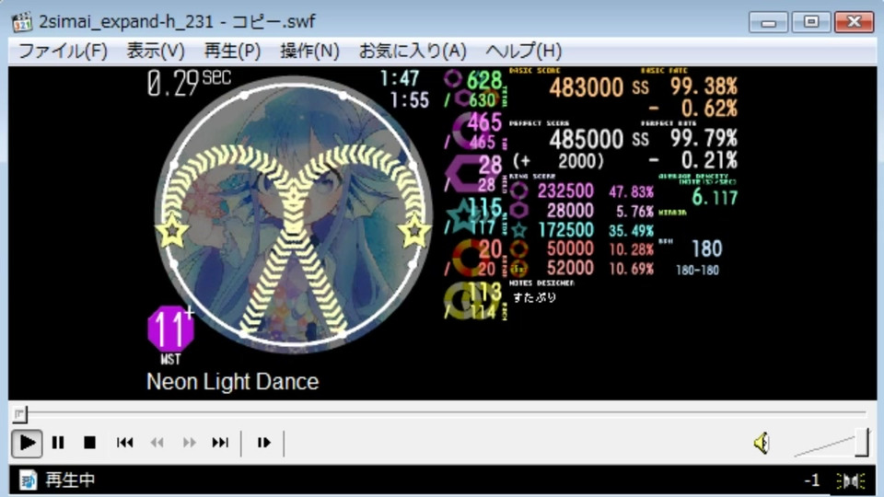Viewport: 884px width, 497px height.
Task: Pause the playback
Action: coord(58,443)
